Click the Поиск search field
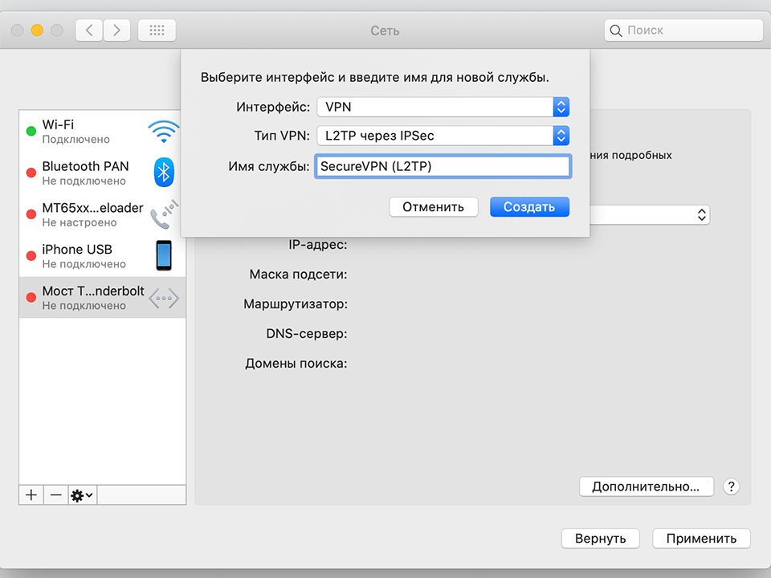 click(x=683, y=30)
